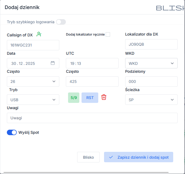Expand the Ścieżka dropdown showing SP
This screenshot has height=174, width=185.
pos(151,100)
